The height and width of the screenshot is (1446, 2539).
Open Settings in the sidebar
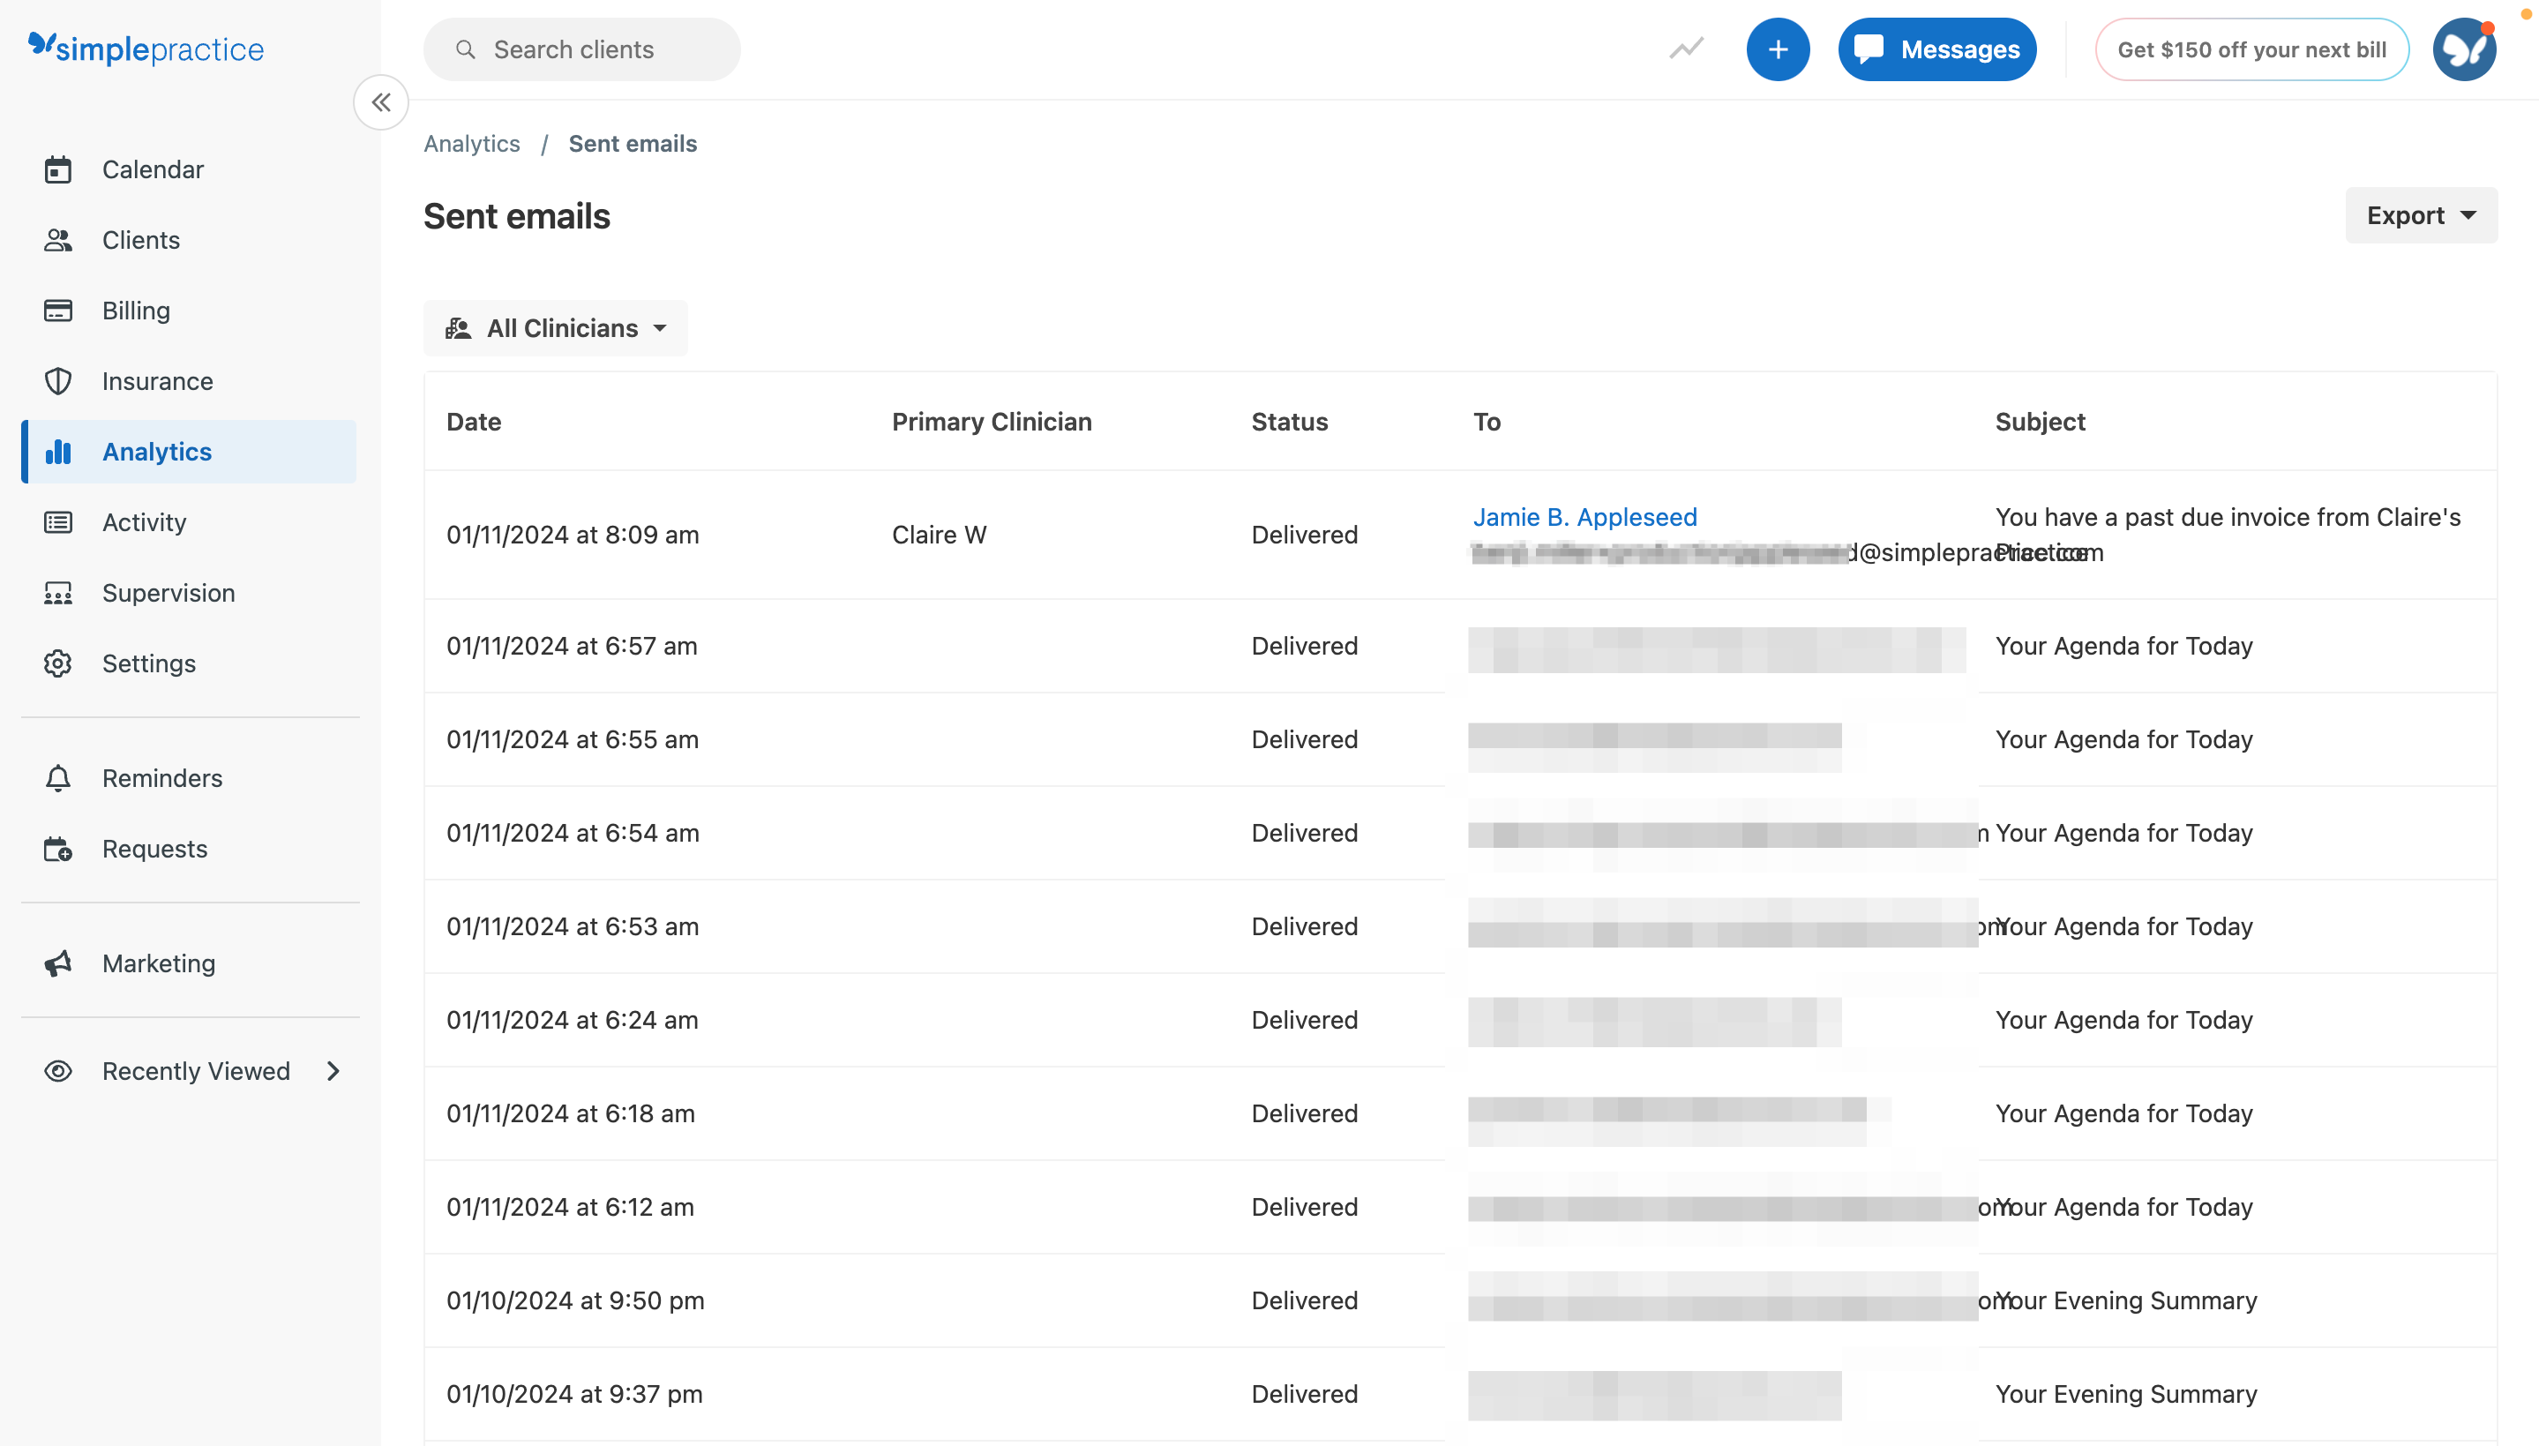(x=189, y=663)
